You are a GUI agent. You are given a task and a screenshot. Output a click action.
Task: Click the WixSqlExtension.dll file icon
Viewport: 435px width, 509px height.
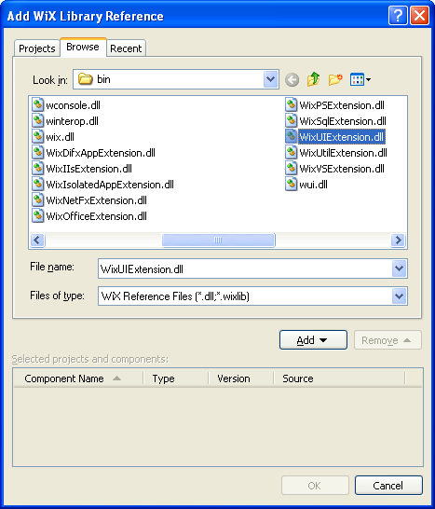(x=291, y=121)
